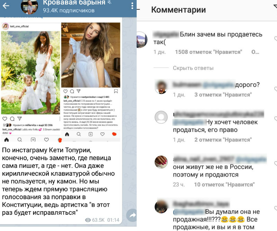Open the 1508 отметок "Нравится" likes list
The image size is (277, 231).
(x=209, y=52)
